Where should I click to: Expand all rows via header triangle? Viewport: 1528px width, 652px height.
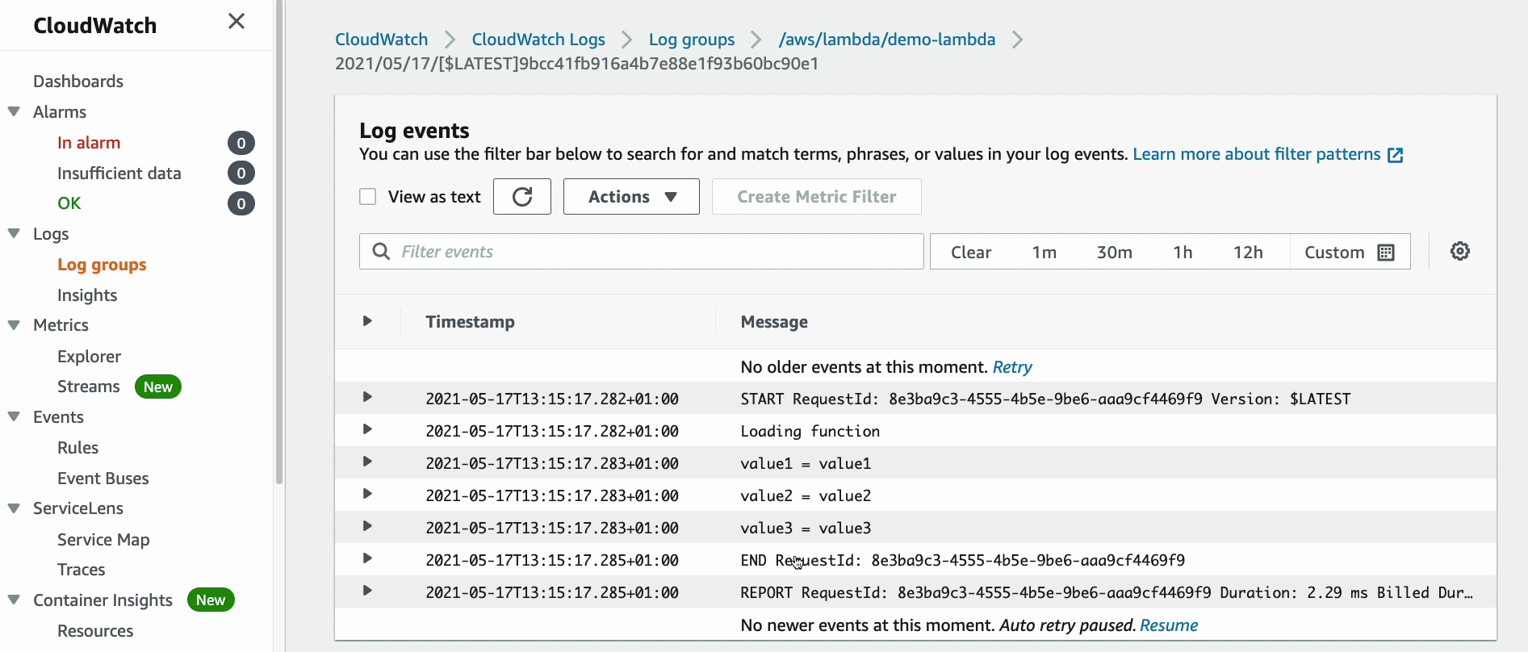pyautogui.click(x=367, y=321)
